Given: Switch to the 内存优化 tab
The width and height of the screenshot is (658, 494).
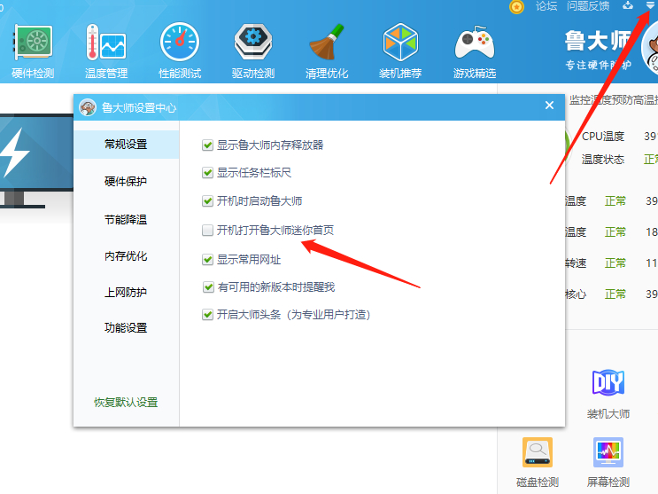Looking at the screenshot, I should 127,255.
